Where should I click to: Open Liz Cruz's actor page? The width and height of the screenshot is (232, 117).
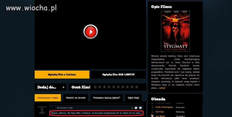pos(160,111)
